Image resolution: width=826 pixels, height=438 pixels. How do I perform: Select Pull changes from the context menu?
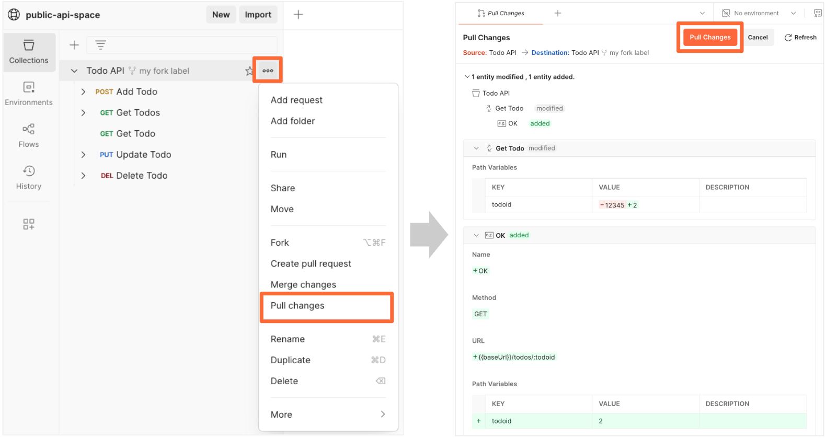(297, 306)
